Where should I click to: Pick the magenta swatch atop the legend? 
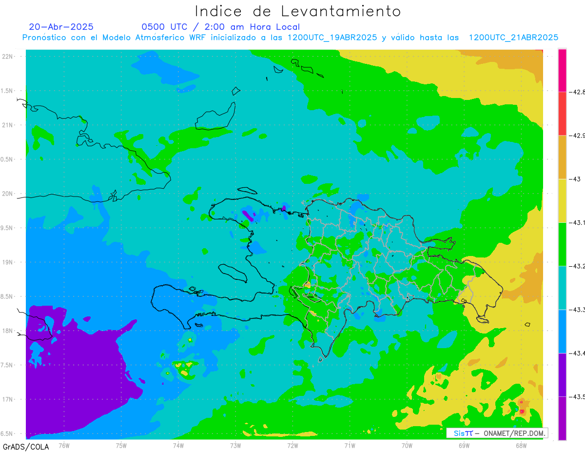tap(562, 70)
